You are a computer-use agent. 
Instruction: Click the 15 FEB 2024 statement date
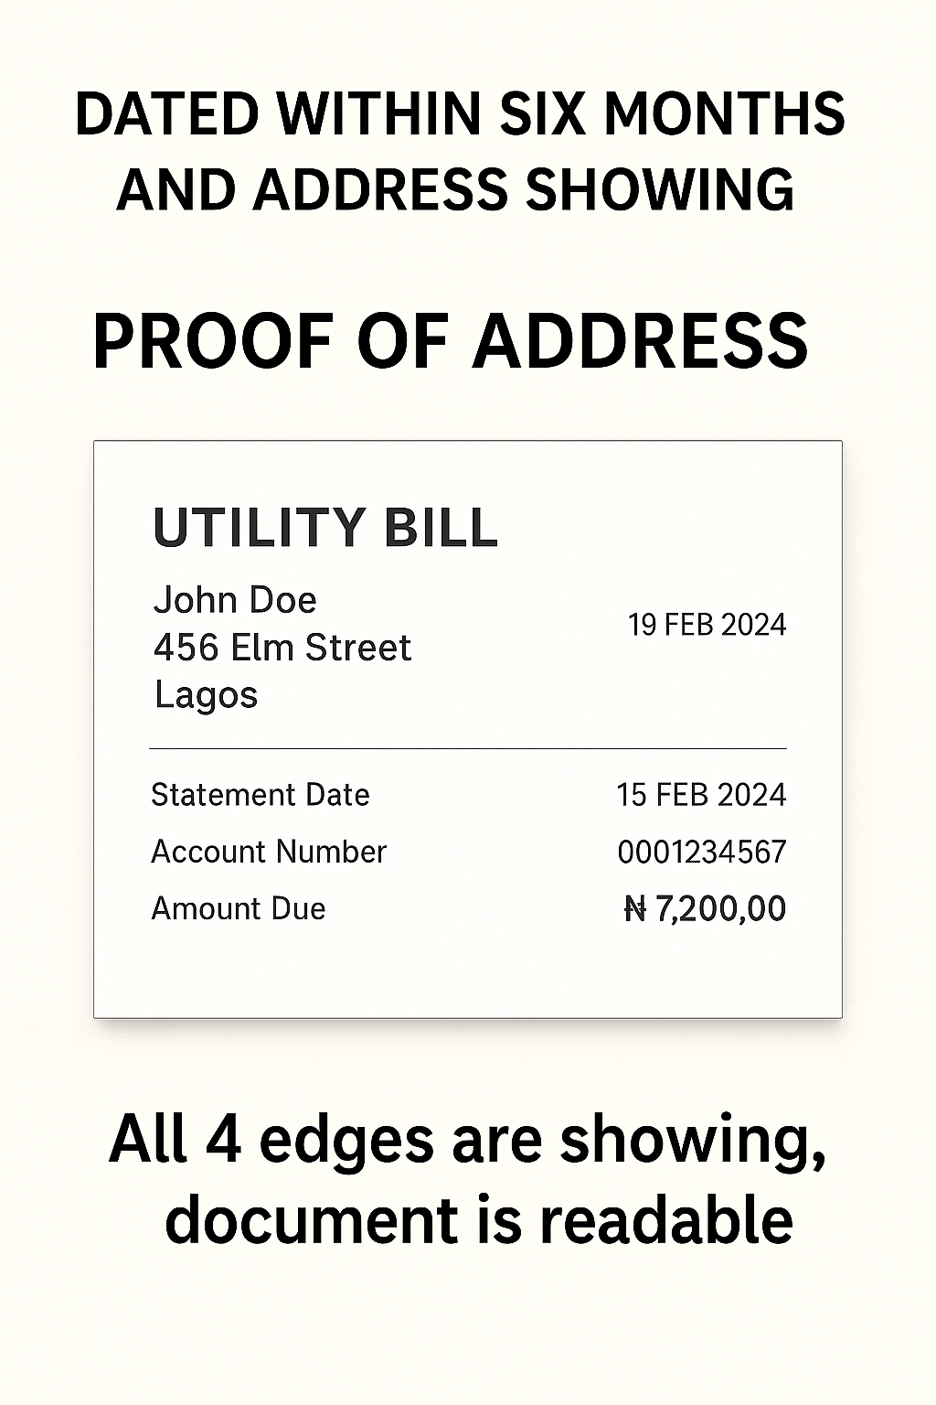(x=701, y=795)
